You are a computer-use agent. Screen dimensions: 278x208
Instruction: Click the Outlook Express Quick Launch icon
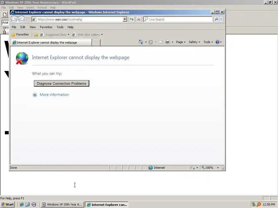pos(28,204)
